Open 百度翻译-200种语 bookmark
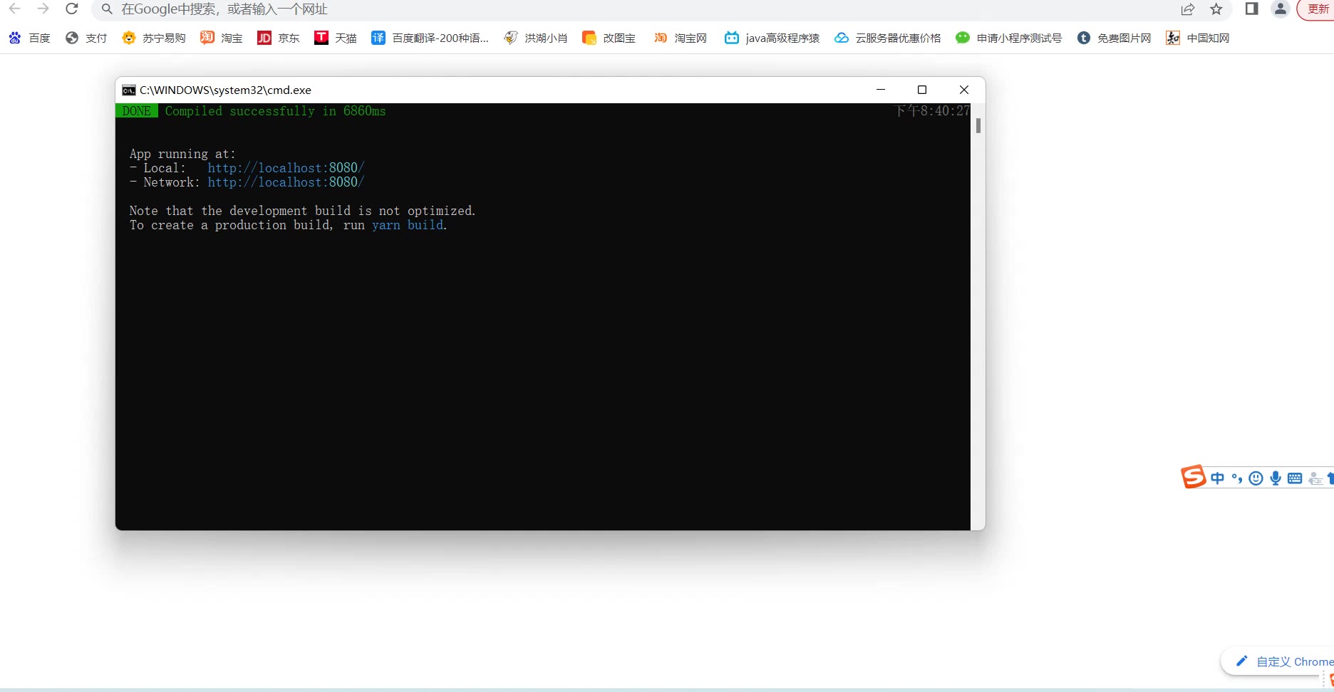Image resolution: width=1334 pixels, height=692 pixels. point(430,38)
